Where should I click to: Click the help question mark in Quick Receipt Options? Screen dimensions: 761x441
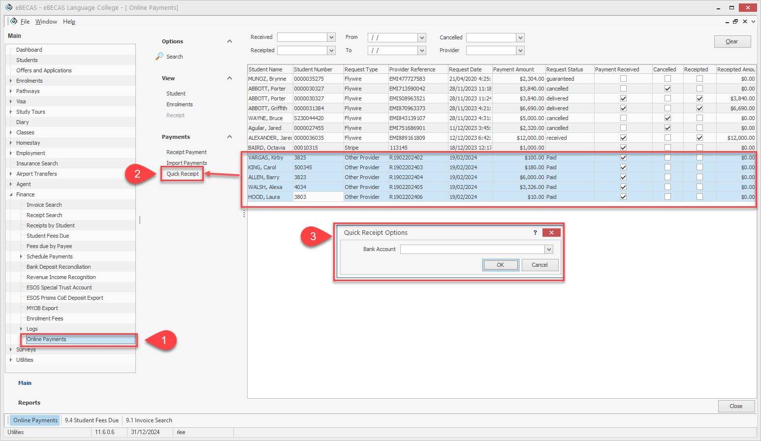(x=535, y=233)
